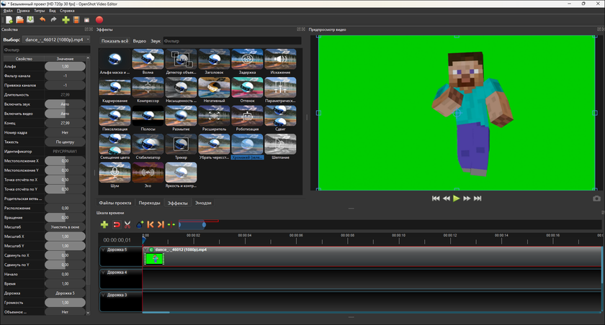Image resolution: width=605 pixels, height=325 pixels.
Task: Focus the properties Фильтр search field
Action: pyautogui.click(x=46, y=50)
